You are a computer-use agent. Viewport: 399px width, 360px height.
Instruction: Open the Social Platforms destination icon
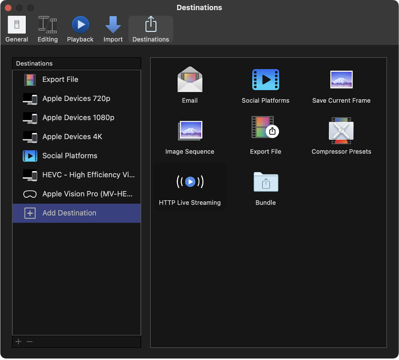pos(265,79)
